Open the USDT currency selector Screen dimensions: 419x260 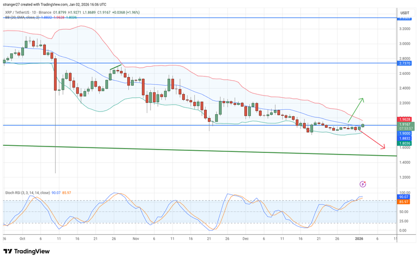click(x=405, y=13)
